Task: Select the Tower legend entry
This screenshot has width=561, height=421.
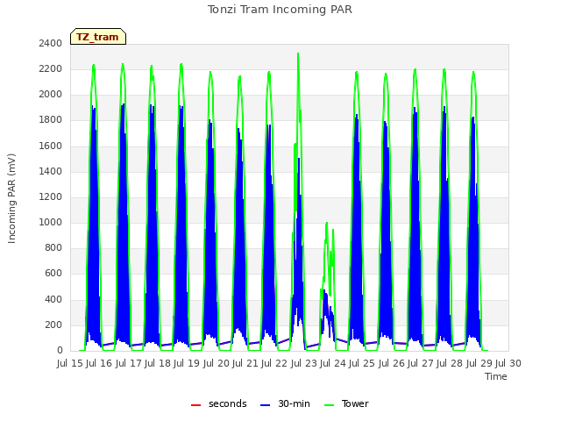Action: [346, 403]
